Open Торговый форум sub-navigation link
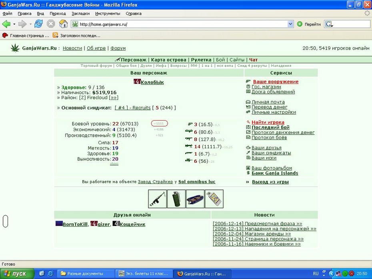Image resolution: width=372 pixels, height=279 pixels. 96,66
